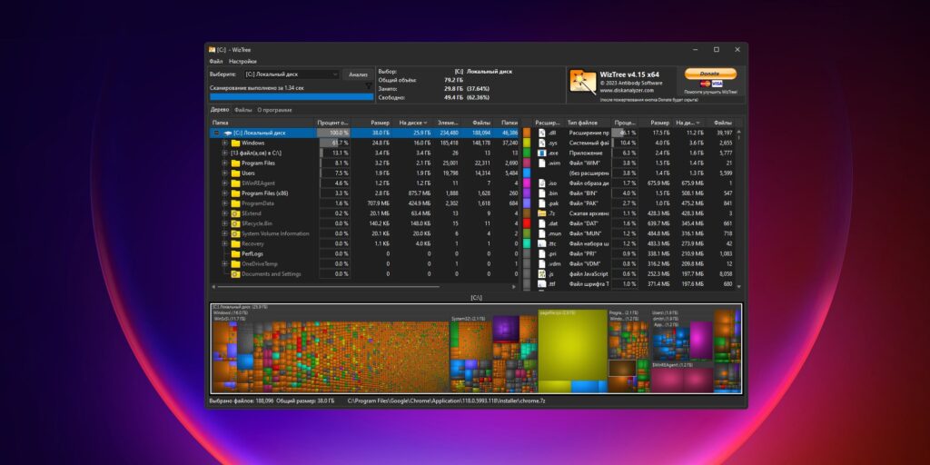
Task: Switch to the Файлы tab
Action: coord(242,110)
